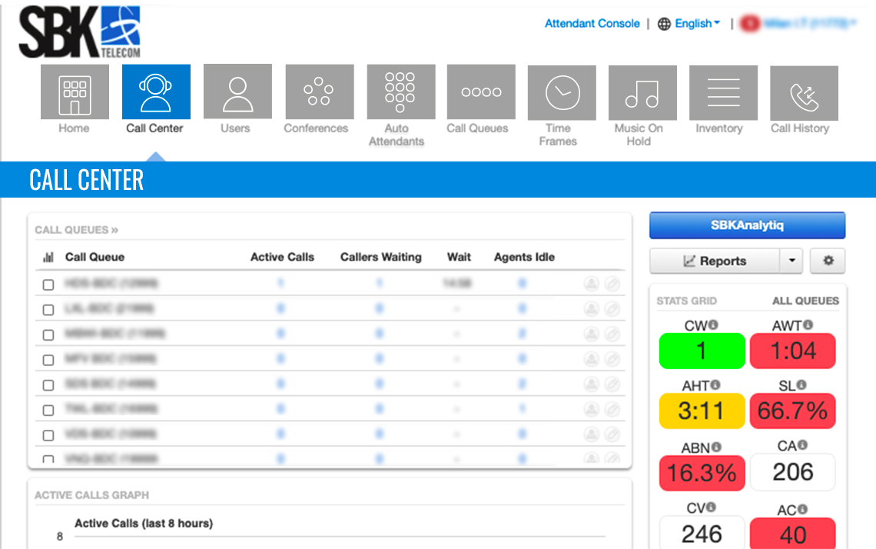876x549 pixels.
Task: Open Call History phone icon
Action: point(804,92)
